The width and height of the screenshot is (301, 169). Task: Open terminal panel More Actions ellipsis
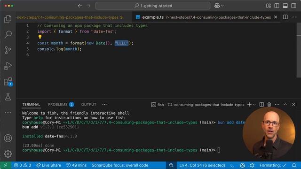277,104
